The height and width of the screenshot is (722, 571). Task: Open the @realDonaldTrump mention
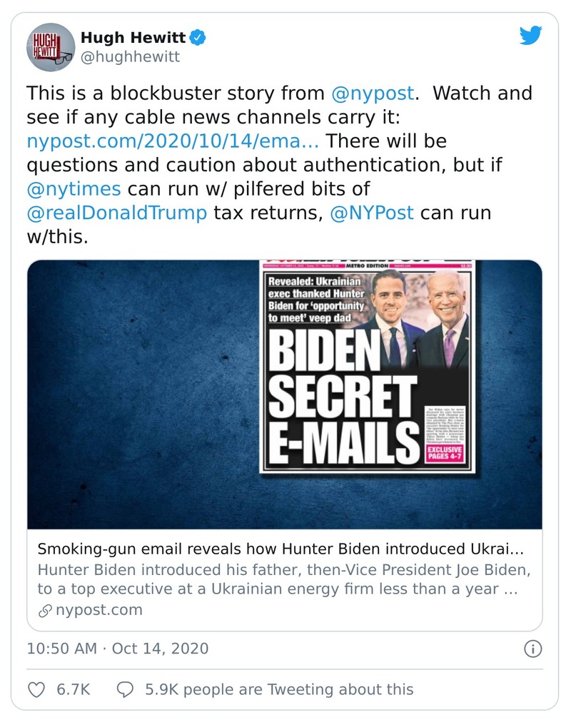click(x=117, y=213)
